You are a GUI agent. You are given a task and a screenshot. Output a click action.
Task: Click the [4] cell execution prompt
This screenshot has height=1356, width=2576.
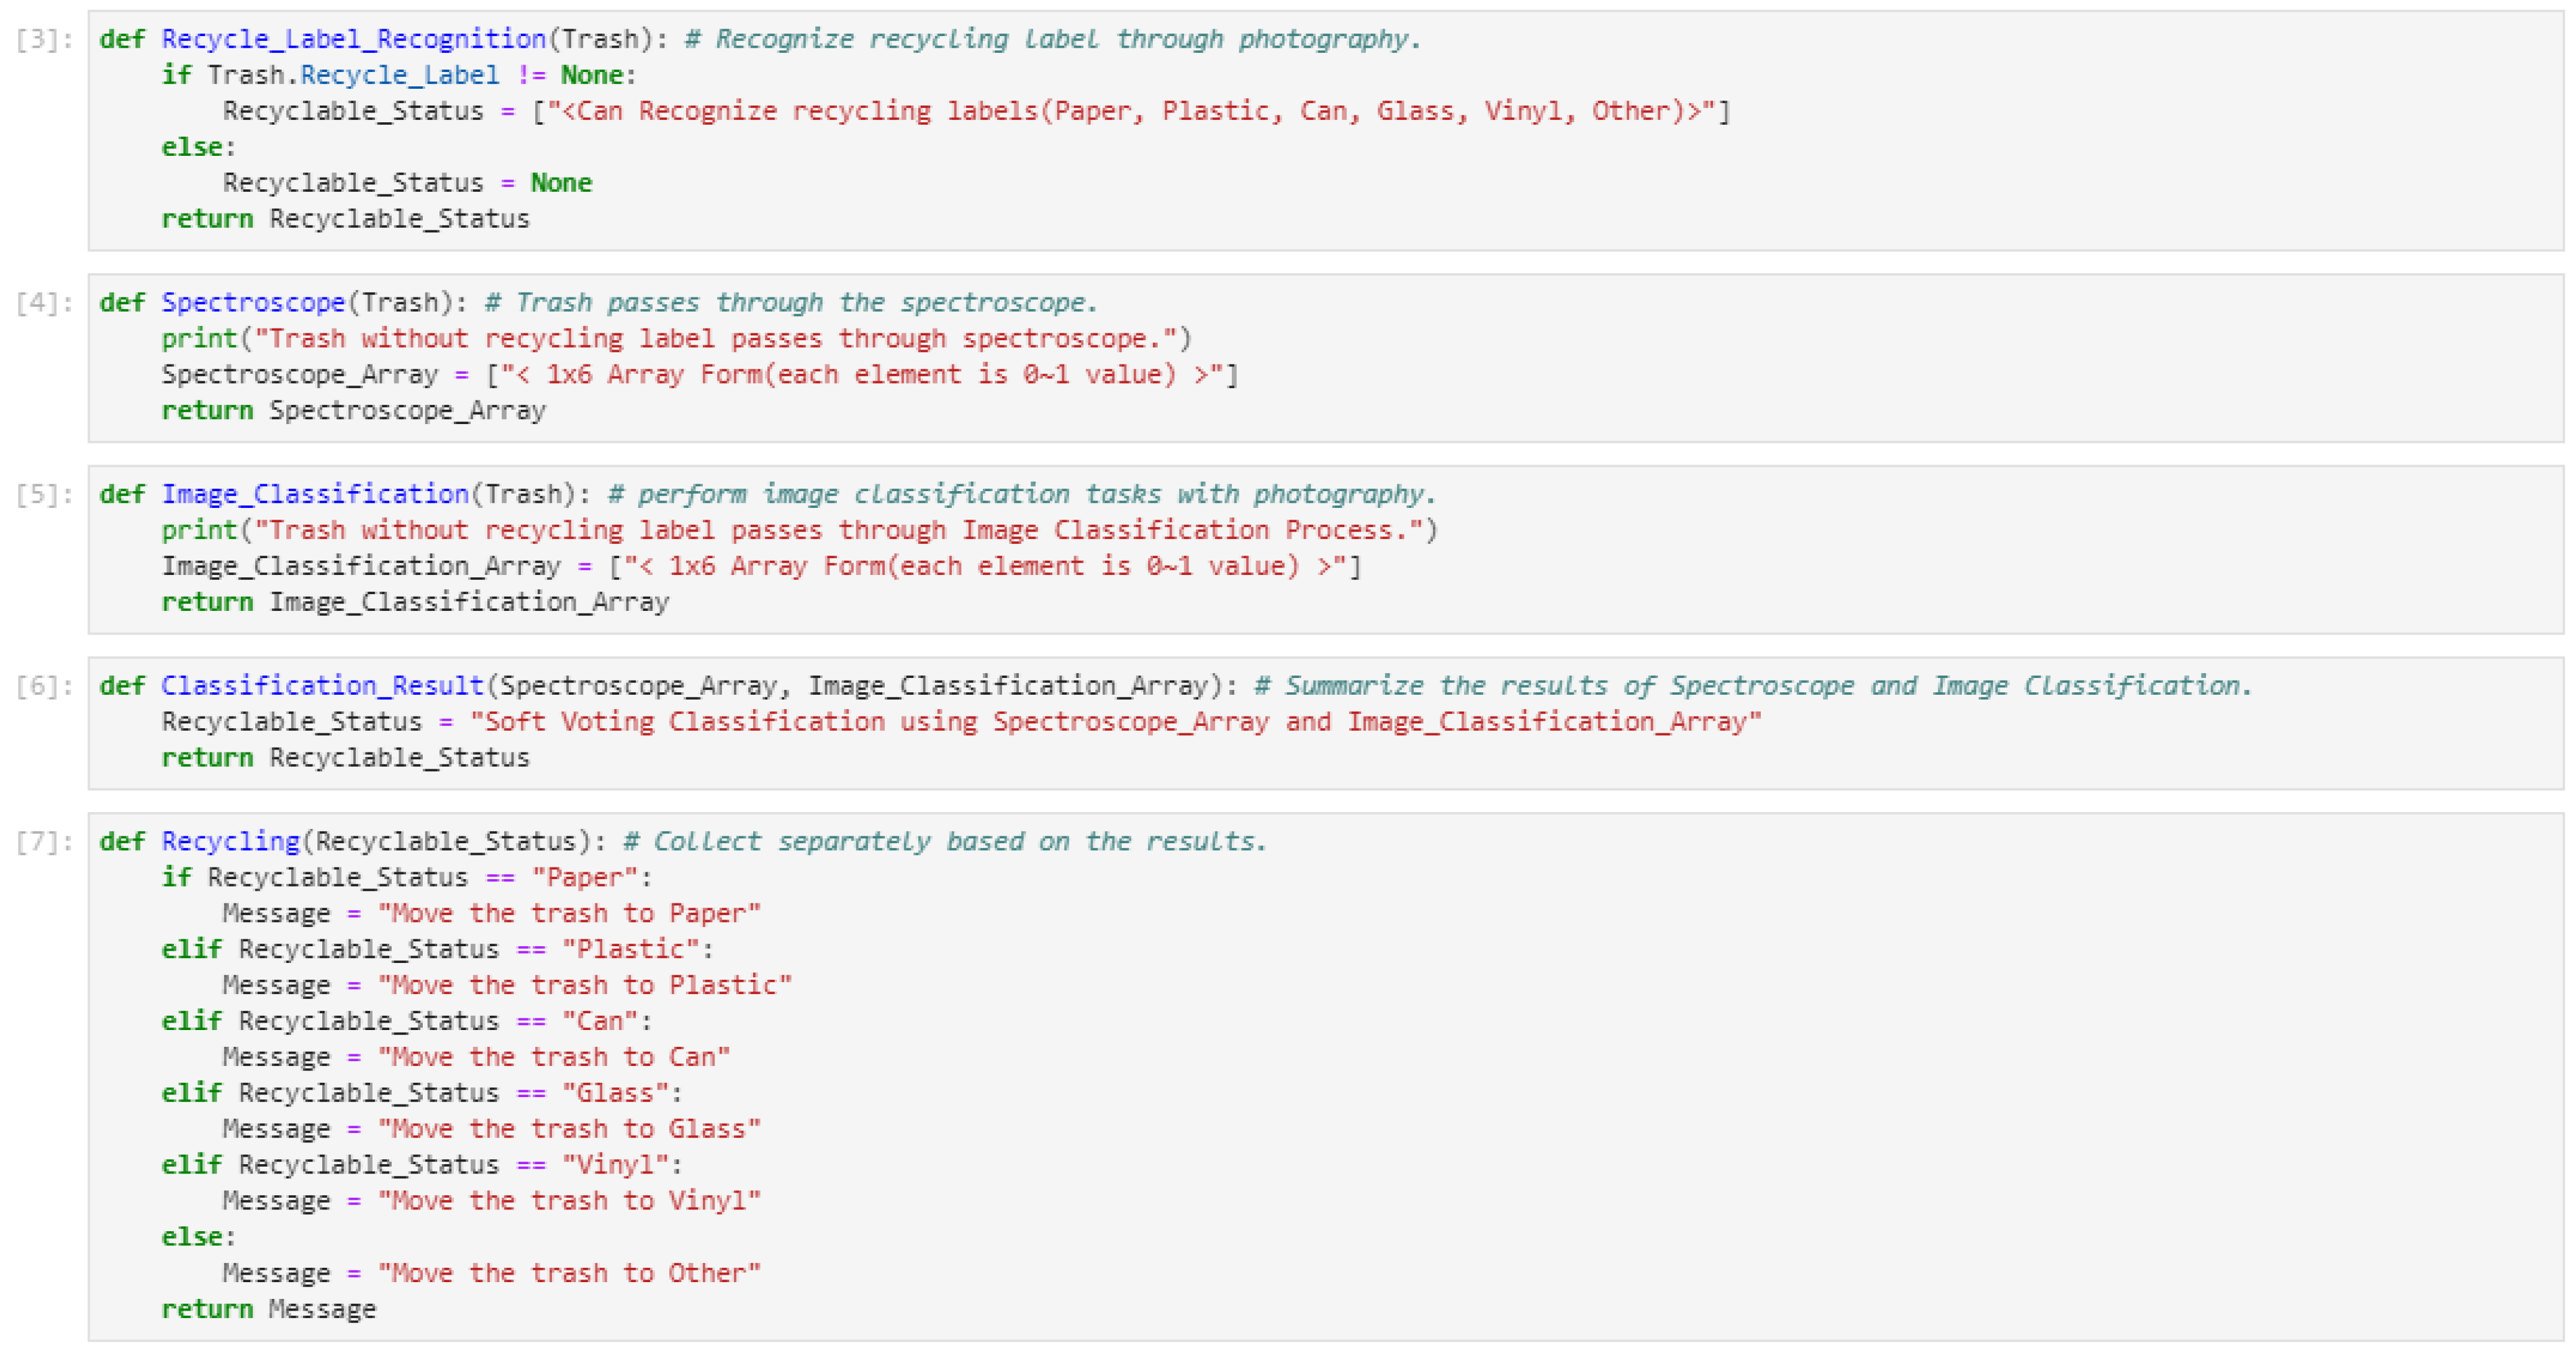click(x=43, y=303)
